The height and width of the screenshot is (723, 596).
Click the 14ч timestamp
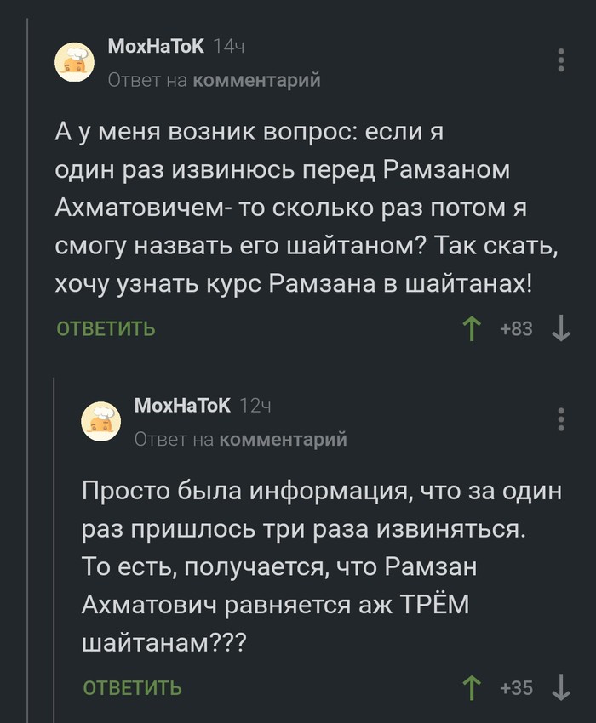tap(228, 47)
